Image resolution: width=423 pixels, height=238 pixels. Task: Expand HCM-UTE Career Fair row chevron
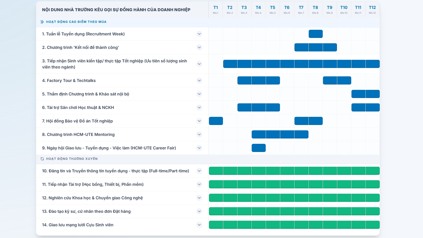pos(199,148)
